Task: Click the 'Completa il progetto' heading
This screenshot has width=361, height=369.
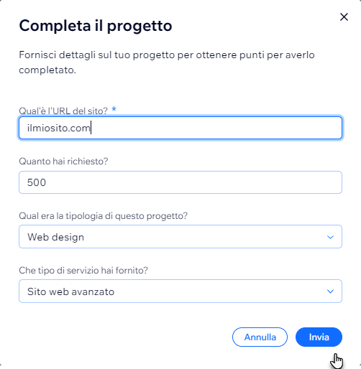Action: 96,26
